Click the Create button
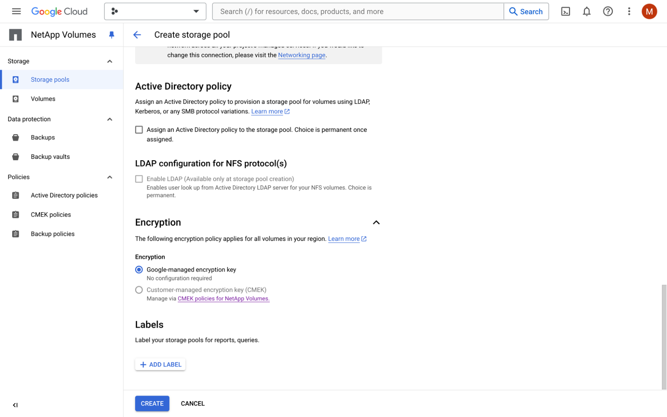 152,404
